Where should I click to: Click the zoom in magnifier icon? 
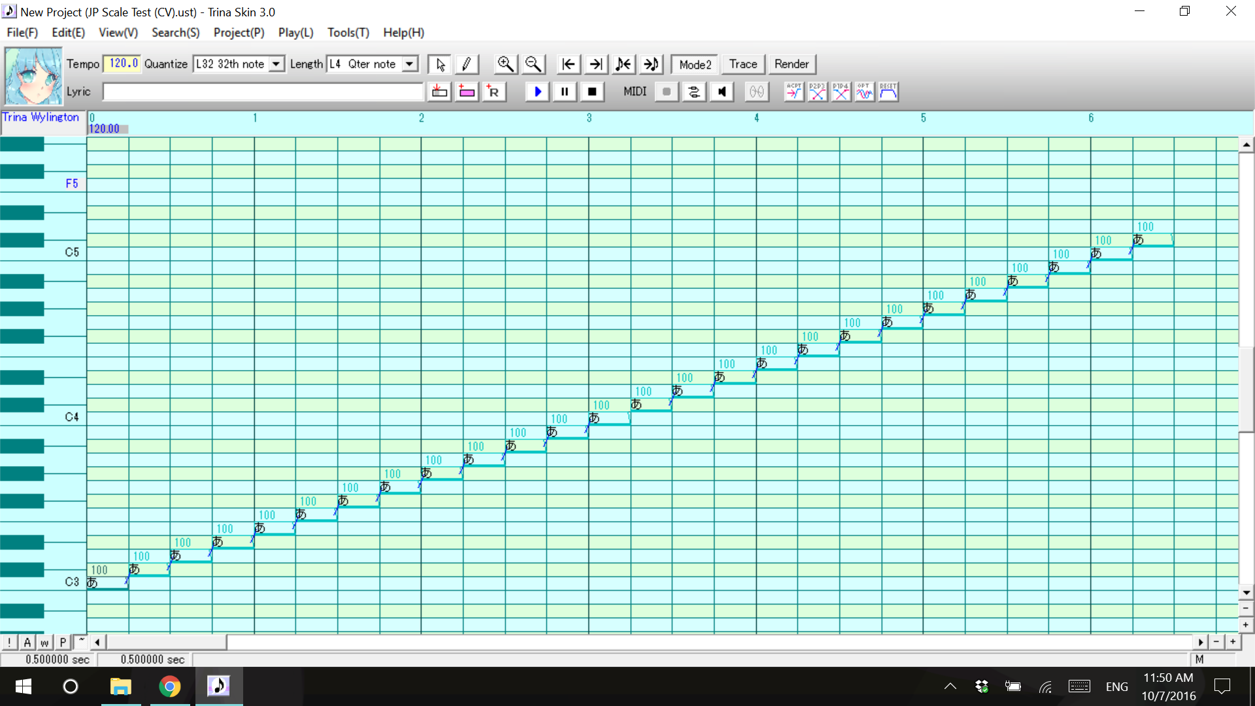[x=505, y=64]
